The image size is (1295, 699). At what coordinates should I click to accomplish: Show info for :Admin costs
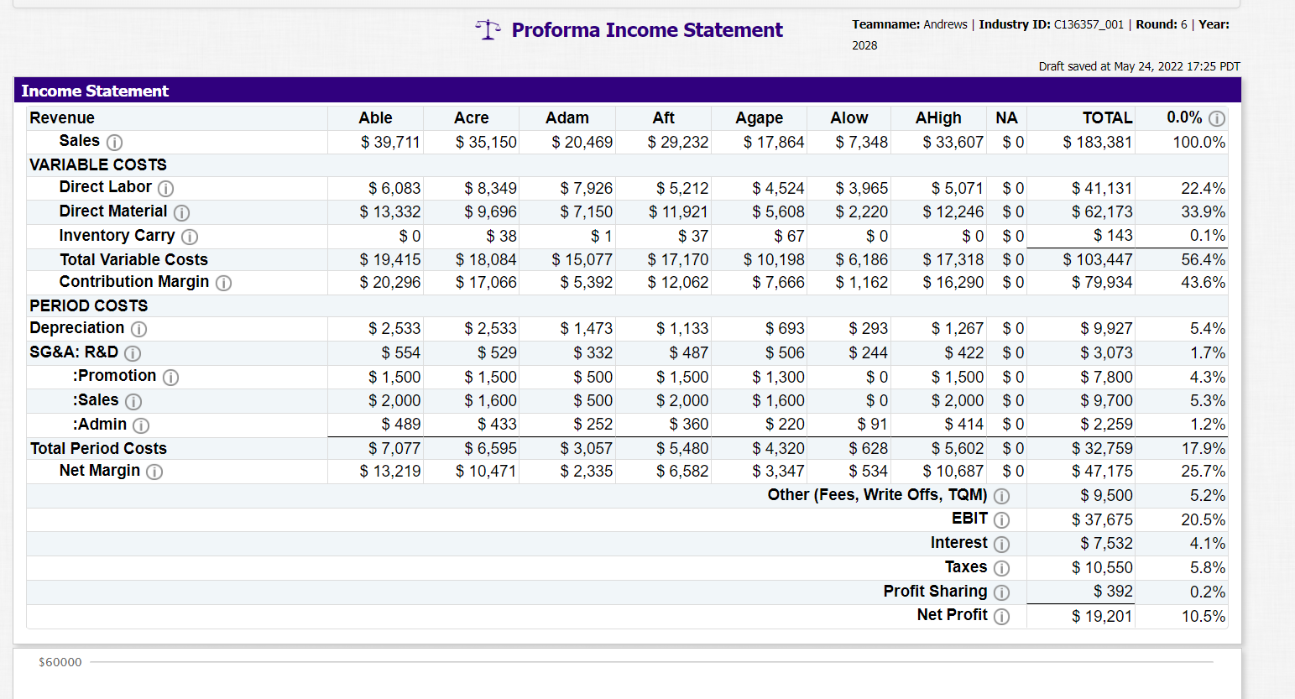click(141, 425)
